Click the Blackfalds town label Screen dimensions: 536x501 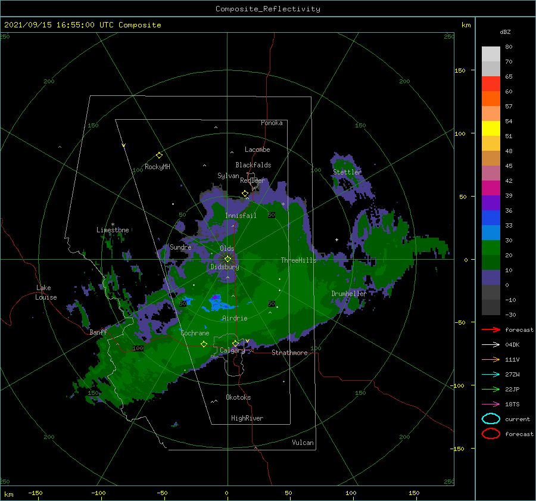[x=253, y=165]
